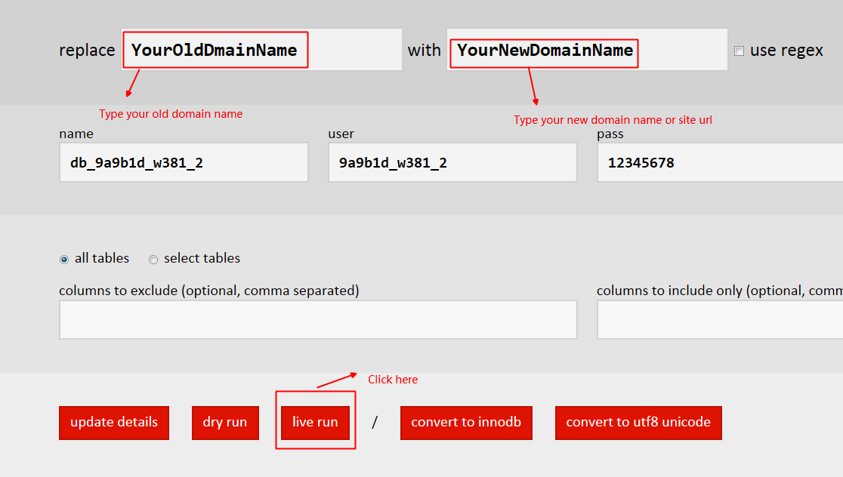Select the all tables radio button
Viewport: 843px width, 477px height.
coord(64,260)
